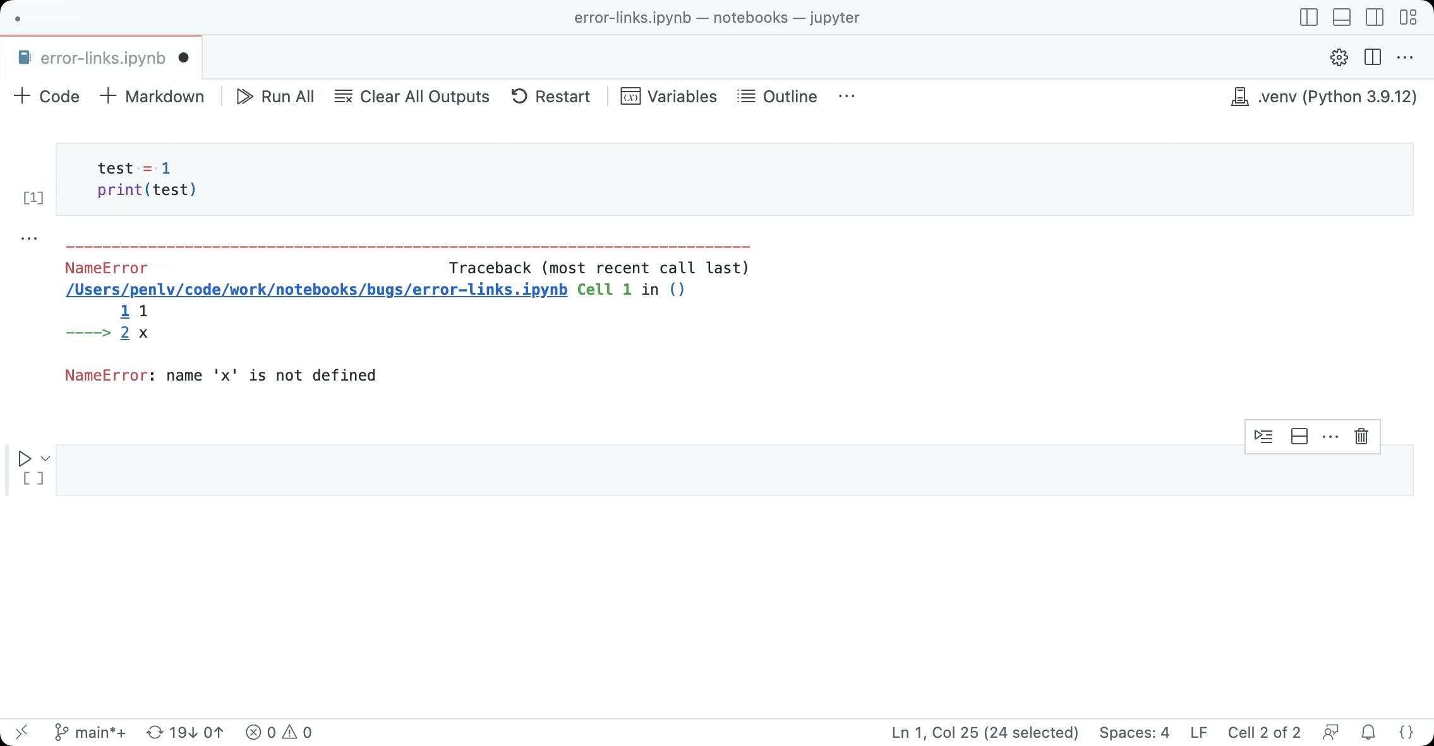Viewport: 1434px width, 746px height.
Task: Click the cell run/expand chevron toggle
Action: click(45, 459)
